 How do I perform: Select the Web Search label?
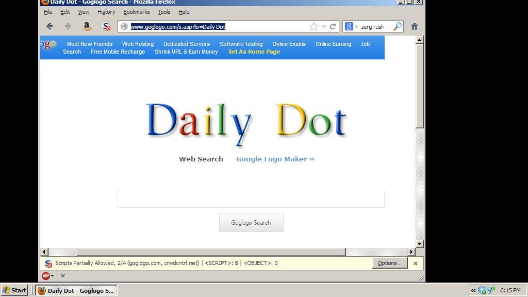pos(201,159)
